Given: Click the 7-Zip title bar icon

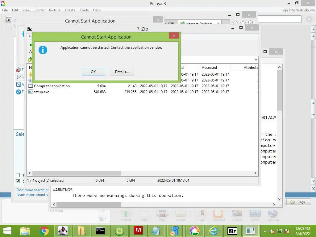Looking at the screenshot, I should pyautogui.click(x=30, y=29).
